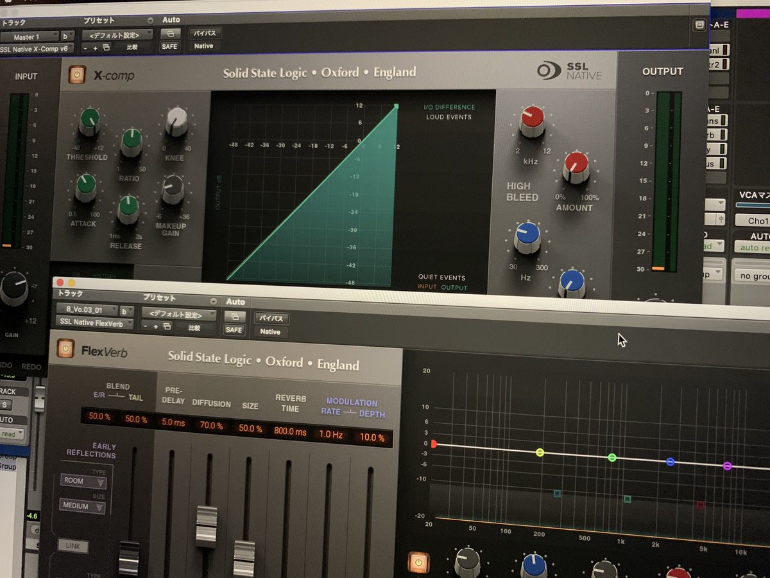The image size is (770, 578).
Task: Click the QUIET EVENTS label in X-comp graph
Action: (x=442, y=277)
